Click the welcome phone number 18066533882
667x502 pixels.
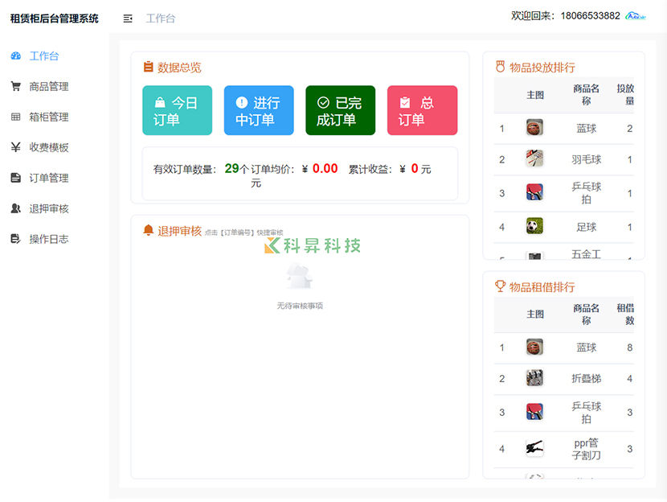590,15
